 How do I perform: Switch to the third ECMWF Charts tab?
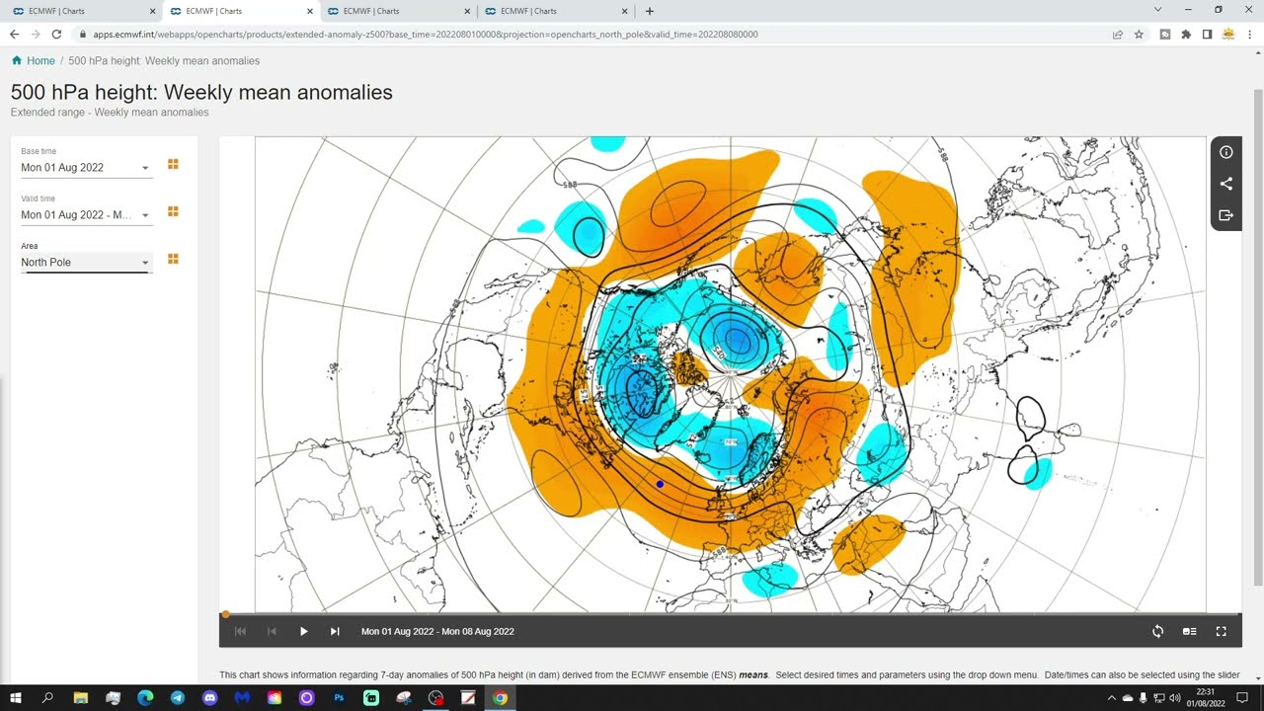point(398,11)
